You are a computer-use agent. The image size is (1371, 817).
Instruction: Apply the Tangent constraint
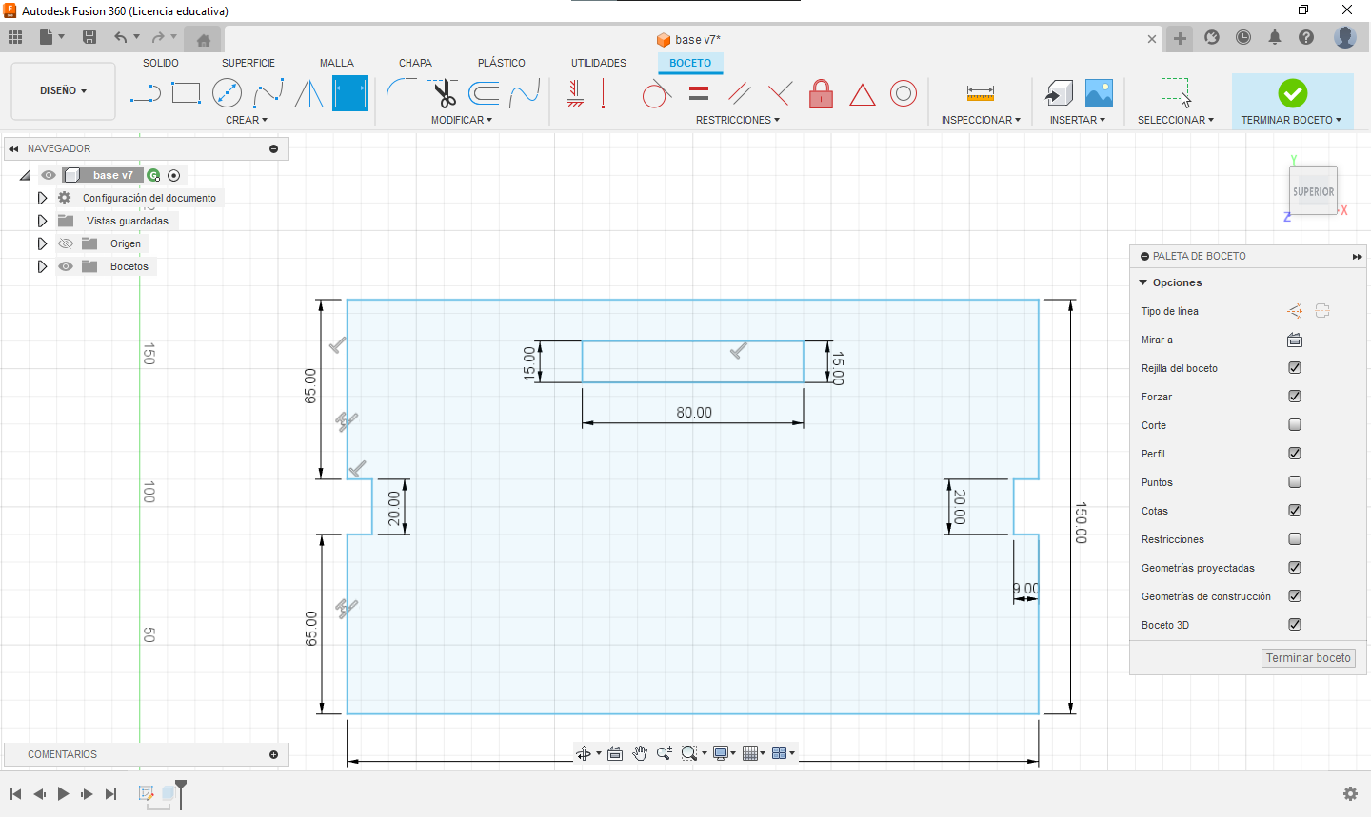tap(657, 93)
